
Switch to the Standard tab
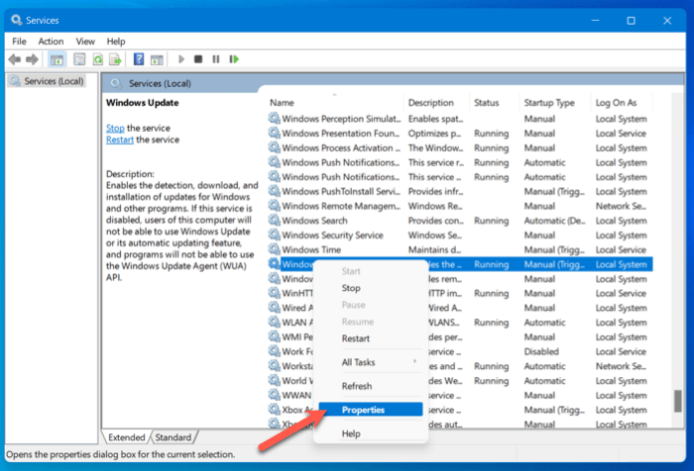coord(173,437)
